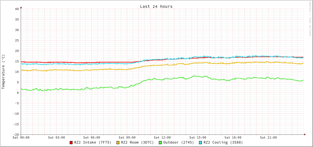Select the Outdoor (2745) legend label
Viewport: 313px width, 147px height.
(178, 142)
